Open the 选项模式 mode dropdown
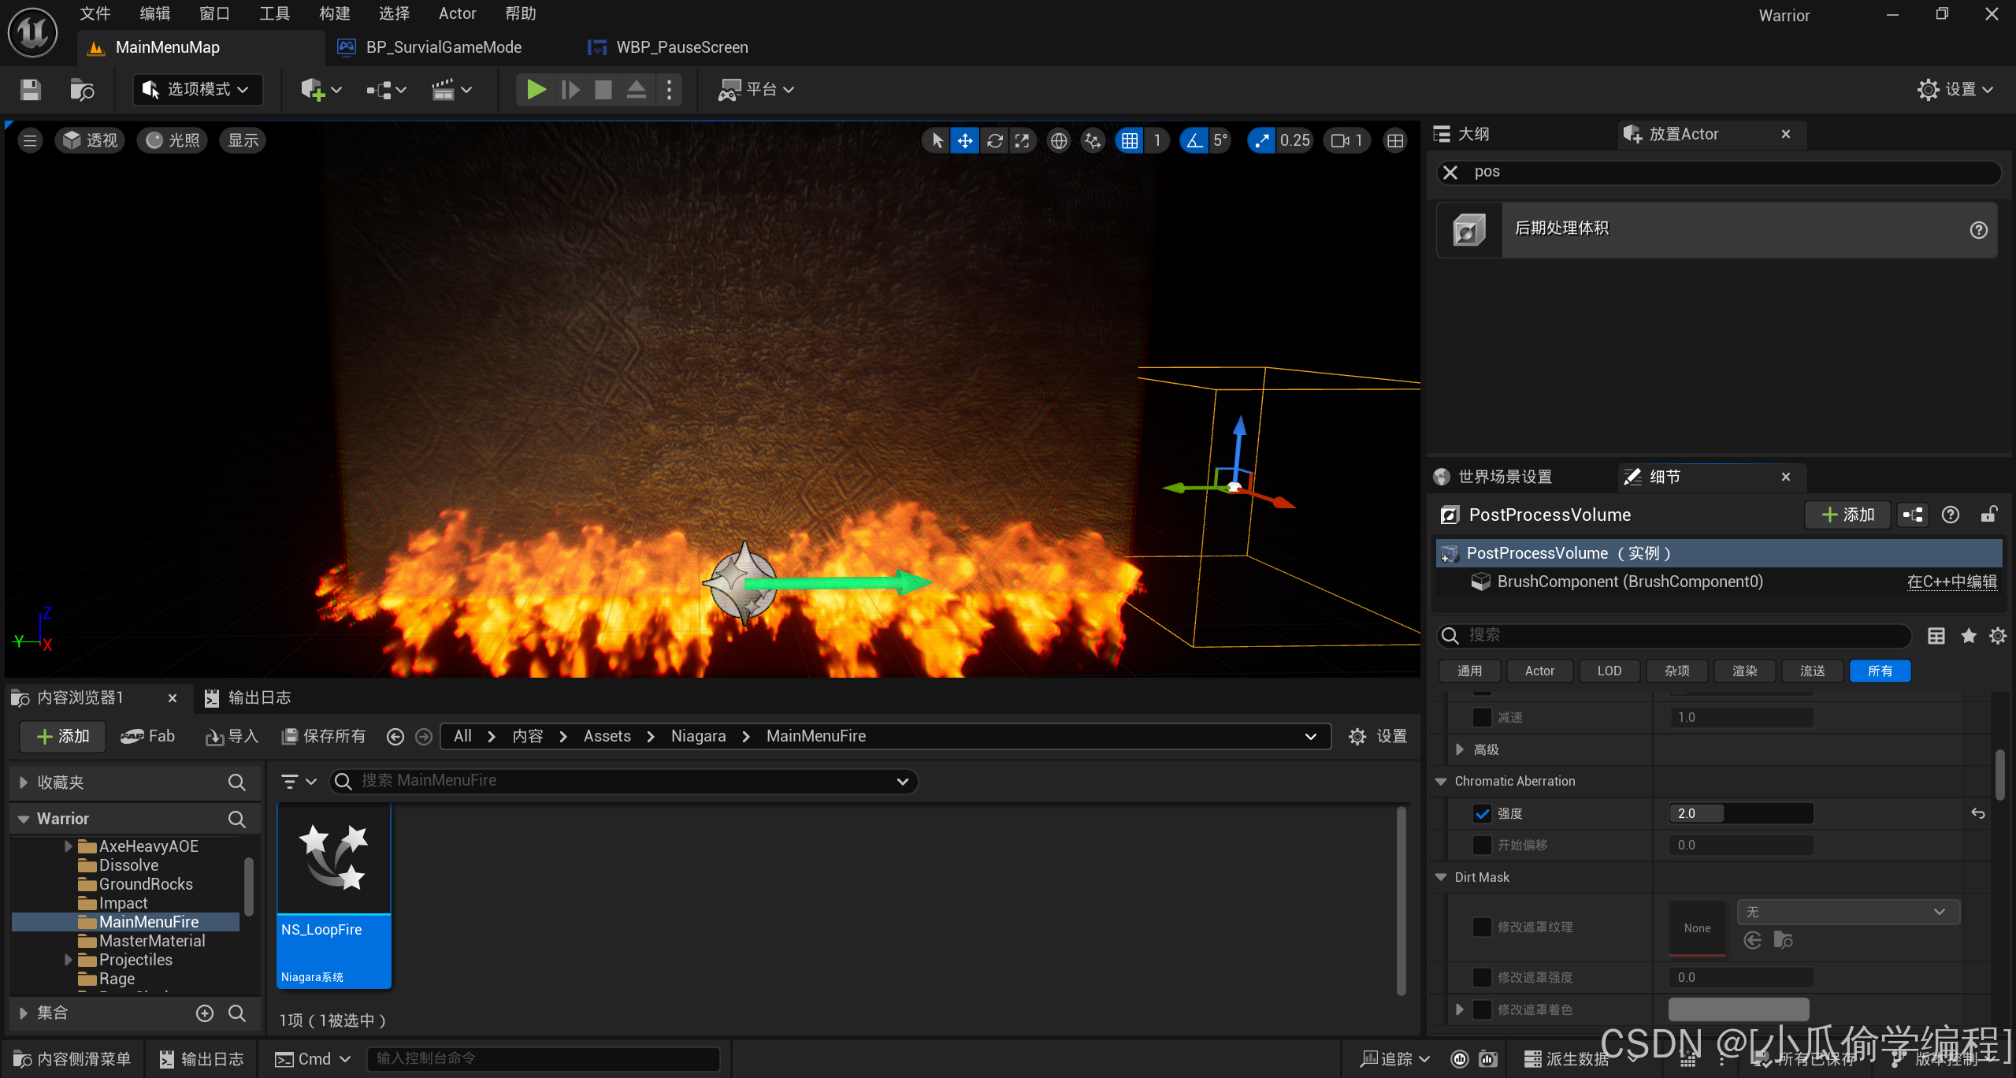Viewport: 2016px width, 1078px height. pyautogui.click(x=197, y=90)
